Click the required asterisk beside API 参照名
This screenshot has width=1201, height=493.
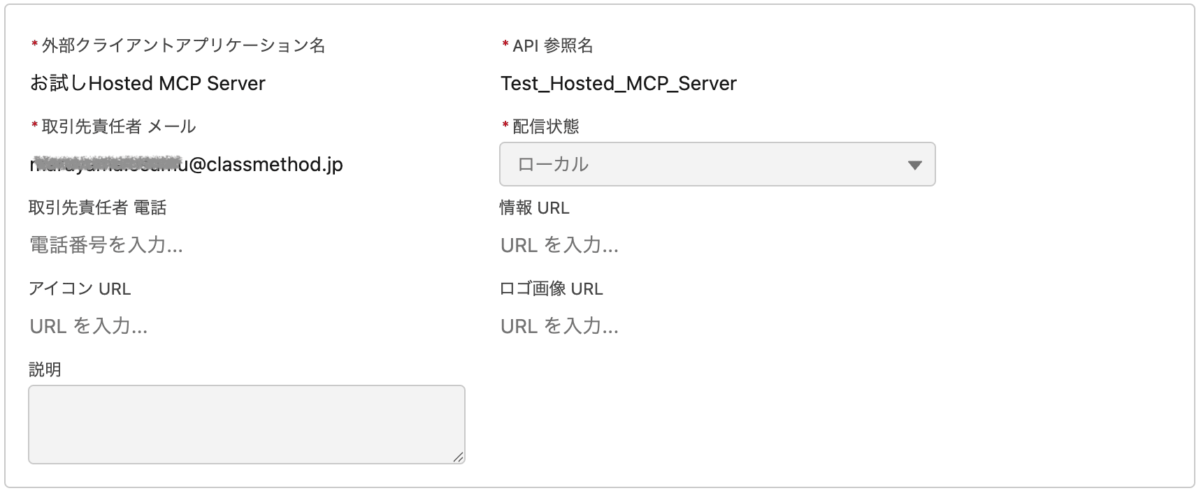click(503, 45)
